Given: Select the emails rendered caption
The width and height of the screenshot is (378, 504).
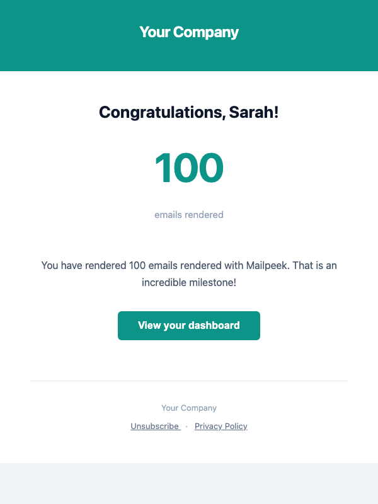Looking at the screenshot, I should tap(189, 215).
